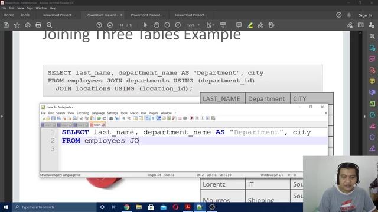378x212 pixels.
Task: Switch to Acrobat Home tab
Action: pos(9,15)
